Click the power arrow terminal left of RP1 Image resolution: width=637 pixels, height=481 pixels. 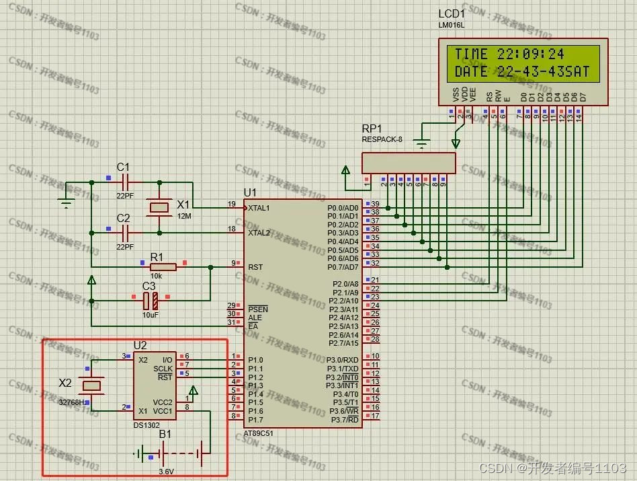point(346,170)
